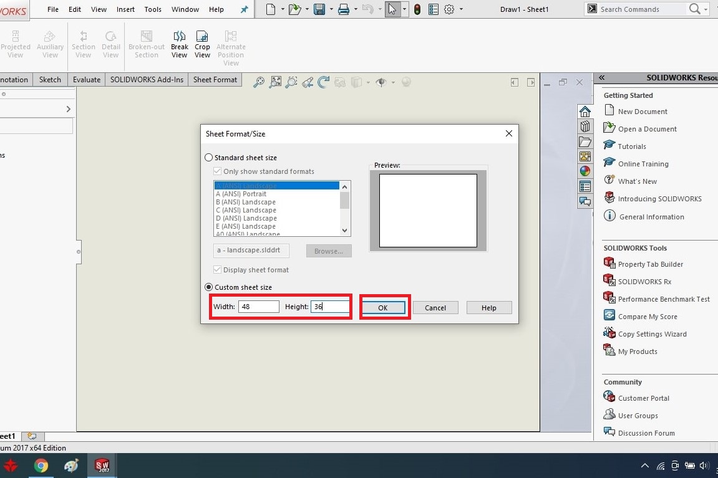The image size is (718, 478).
Task: Open the Options gear icon
Action: tap(449, 9)
